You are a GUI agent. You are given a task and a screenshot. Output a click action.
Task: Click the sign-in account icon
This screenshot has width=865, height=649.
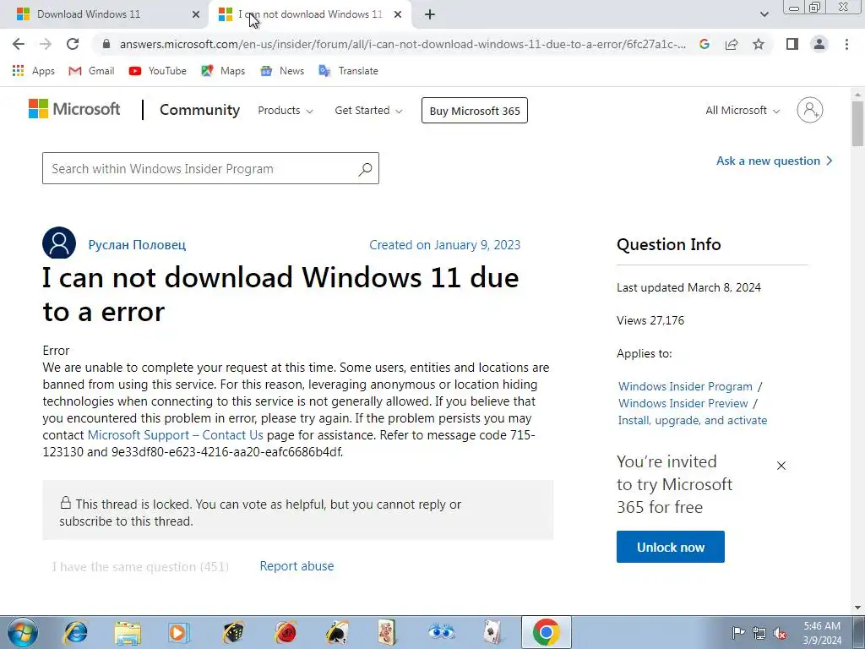(x=810, y=110)
